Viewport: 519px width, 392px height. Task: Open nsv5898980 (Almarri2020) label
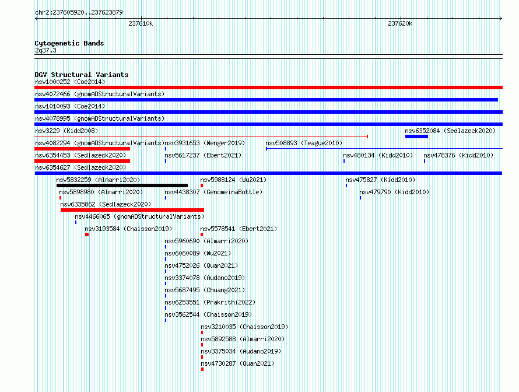coord(101,192)
